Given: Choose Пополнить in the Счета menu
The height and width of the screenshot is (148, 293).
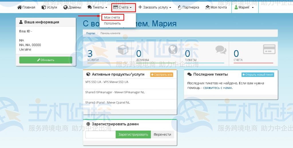Looking at the screenshot, I should click(112, 23).
